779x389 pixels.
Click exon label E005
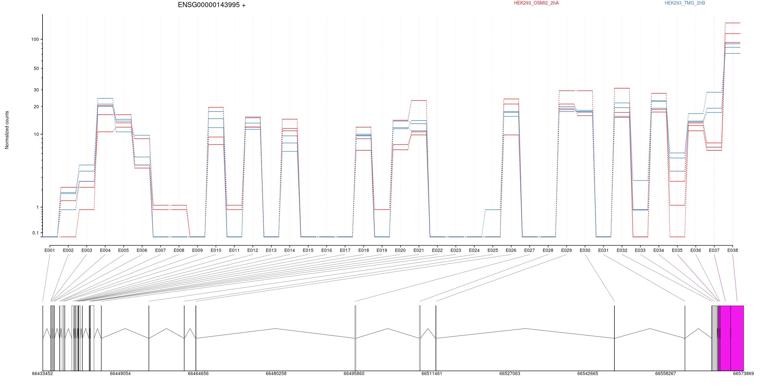[123, 250]
